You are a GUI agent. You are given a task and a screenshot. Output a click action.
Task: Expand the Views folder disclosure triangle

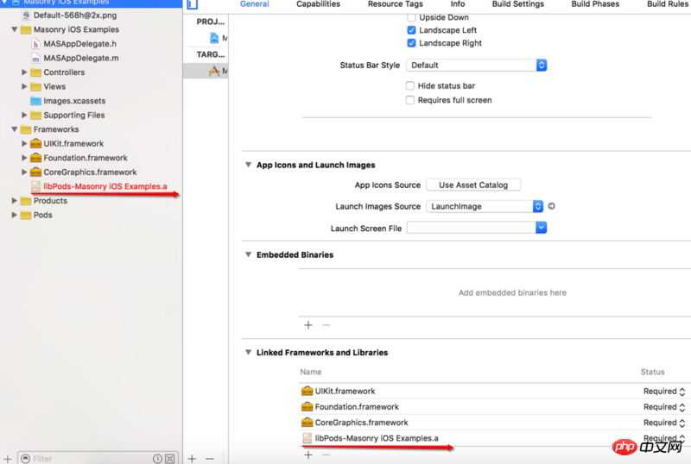click(24, 86)
